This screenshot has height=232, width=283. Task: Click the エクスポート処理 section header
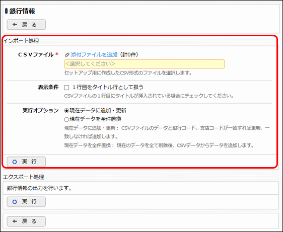pyautogui.click(x=24, y=177)
